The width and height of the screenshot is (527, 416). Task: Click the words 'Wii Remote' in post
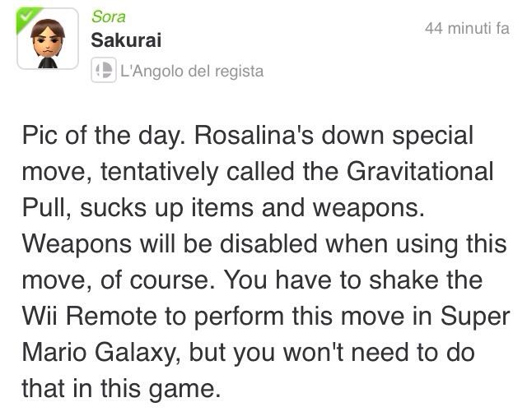(x=90, y=317)
